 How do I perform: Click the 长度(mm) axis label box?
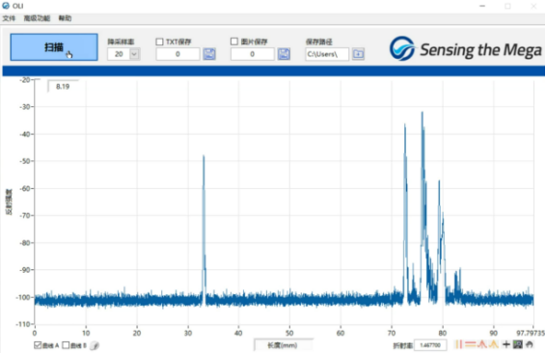coord(283,345)
